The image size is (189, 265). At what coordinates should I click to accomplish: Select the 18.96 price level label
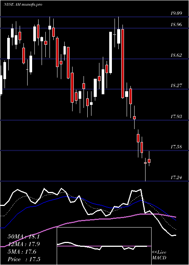coord(176,25)
